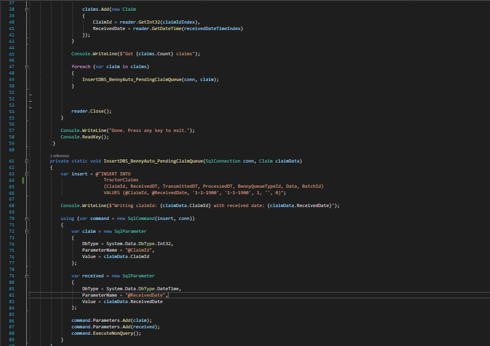
Task: Click 'TransmittedDT' in the column list on line 65
Action: 180,186
